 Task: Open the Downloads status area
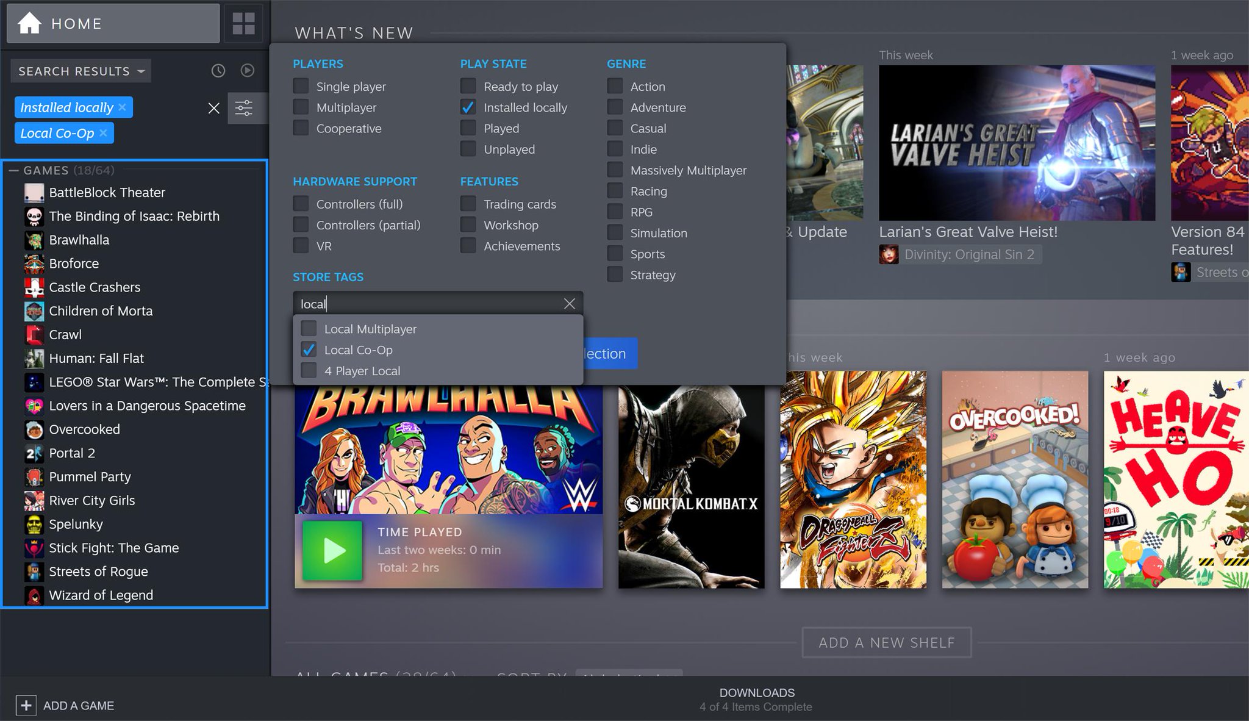pos(756,700)
